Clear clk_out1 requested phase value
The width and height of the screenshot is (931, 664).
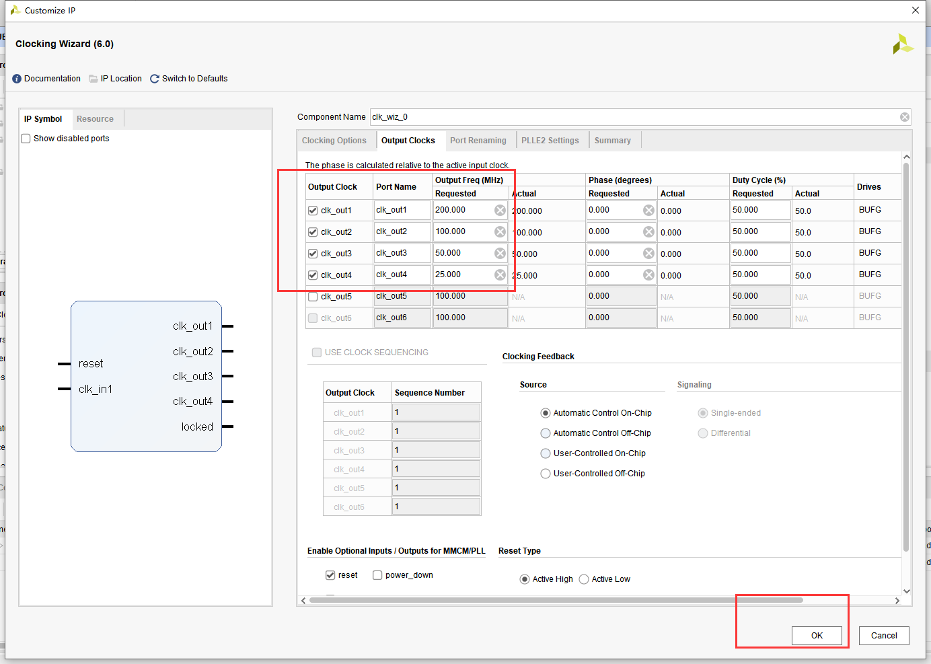point(648,210)
